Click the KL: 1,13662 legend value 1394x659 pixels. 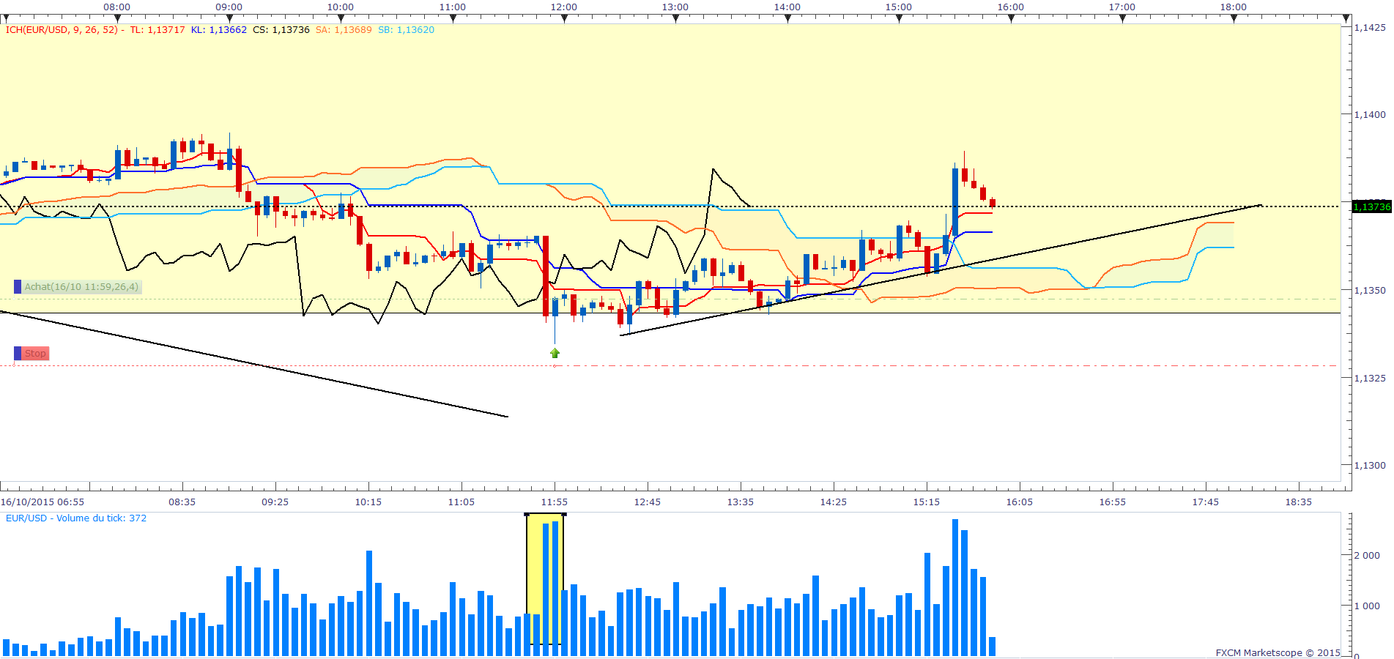point(219,30)
